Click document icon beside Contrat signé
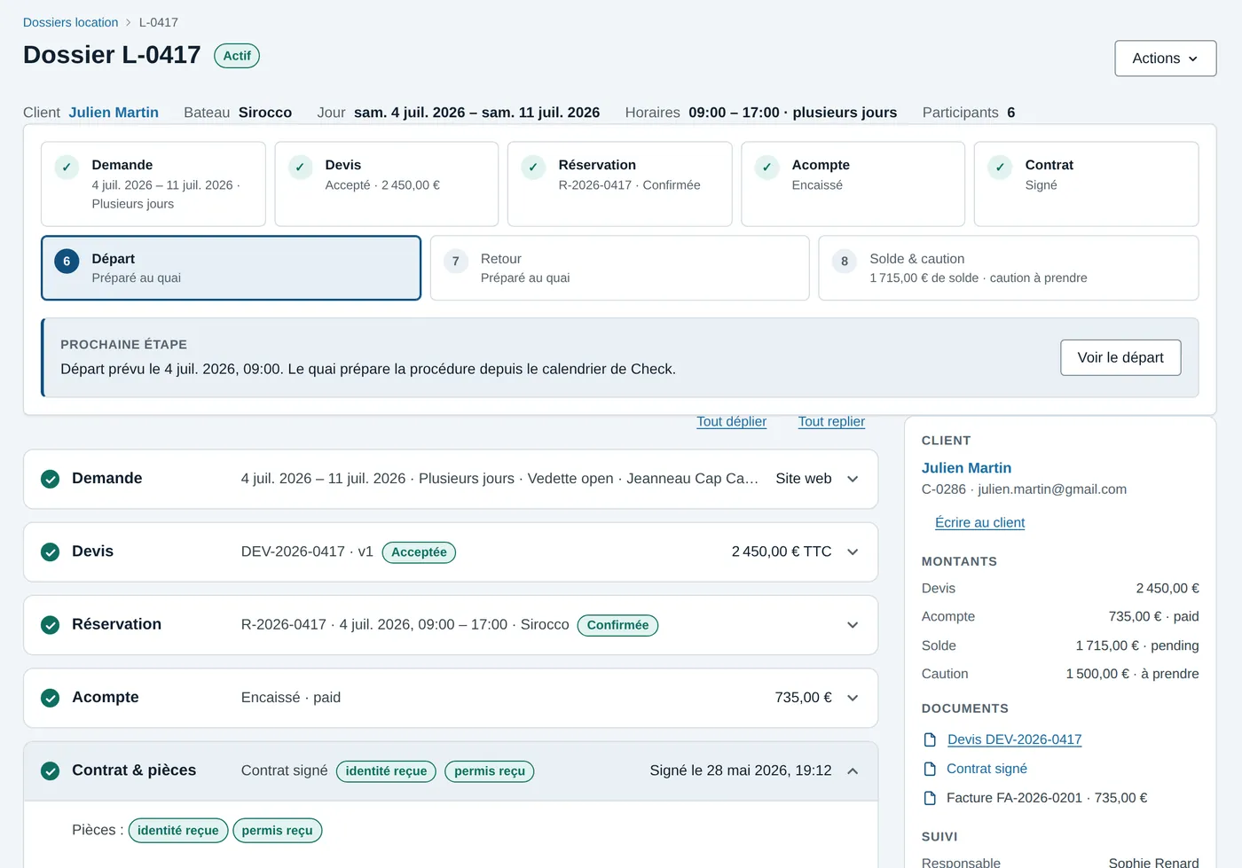This screenshot has width=1242, height=868. (930, 769)
